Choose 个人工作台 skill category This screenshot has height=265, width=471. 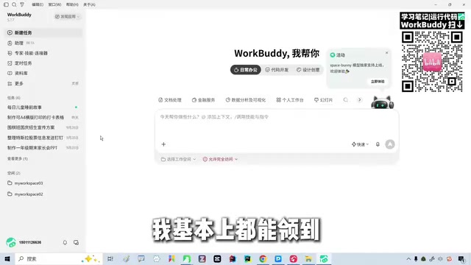click(x=290, y=100)
